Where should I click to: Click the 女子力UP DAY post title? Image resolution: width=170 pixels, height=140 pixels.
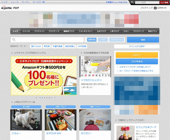[x=54, y=133]
